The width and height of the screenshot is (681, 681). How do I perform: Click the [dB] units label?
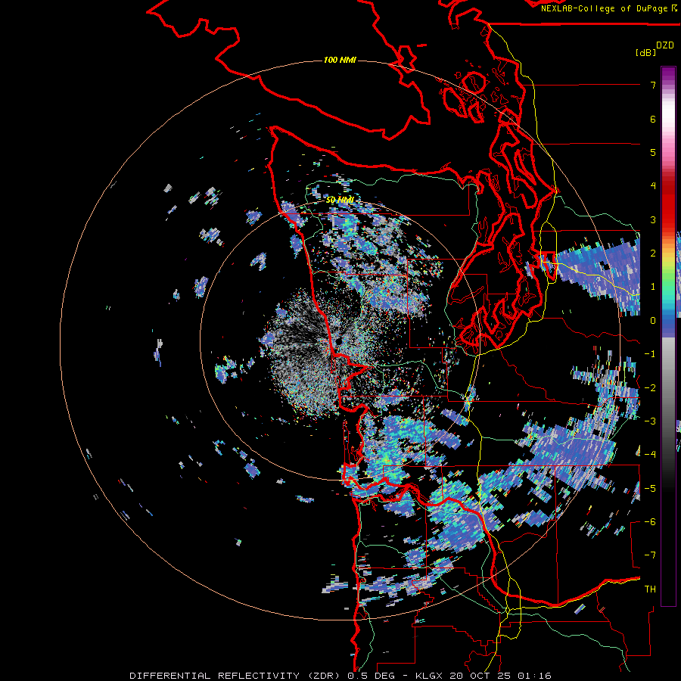645,52
